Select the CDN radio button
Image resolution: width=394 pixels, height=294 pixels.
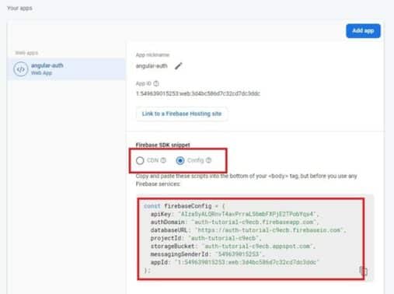[x=140, y=161]
